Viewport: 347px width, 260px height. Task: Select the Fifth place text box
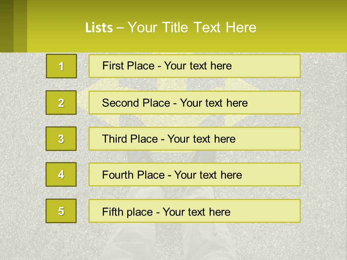click(194, 211)
